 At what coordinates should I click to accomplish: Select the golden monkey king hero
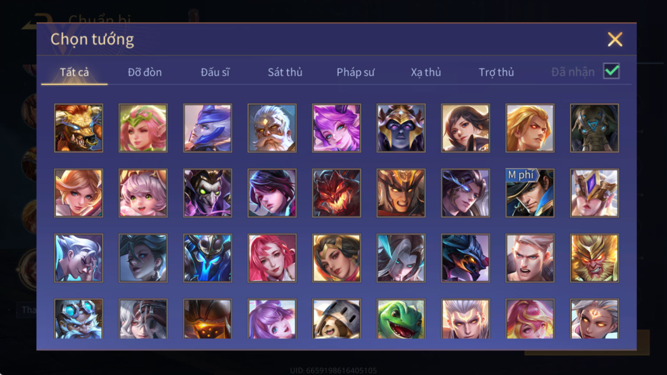click(x=595, y=258)
